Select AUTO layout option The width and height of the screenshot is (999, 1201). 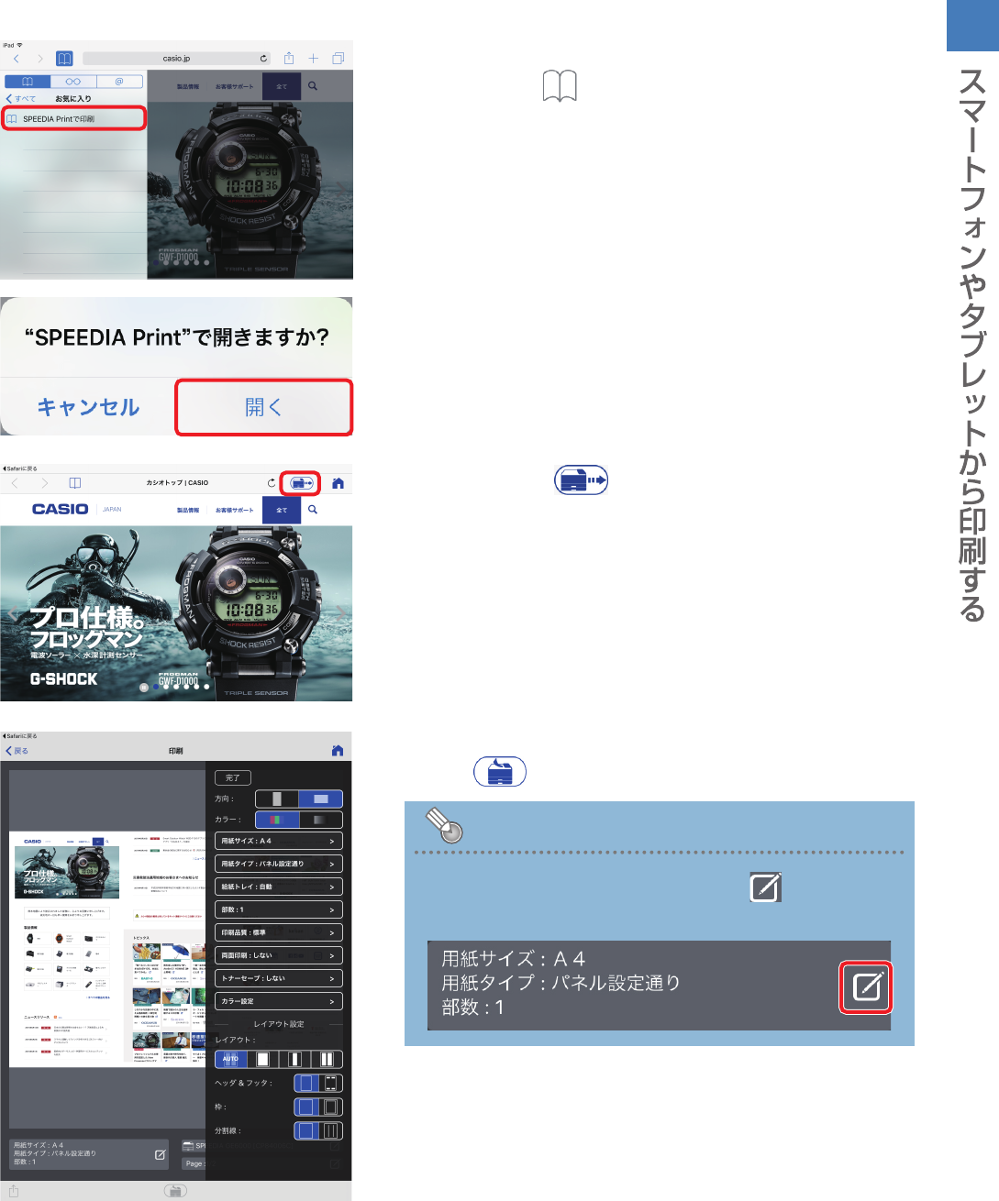[x=230, y=1059]
